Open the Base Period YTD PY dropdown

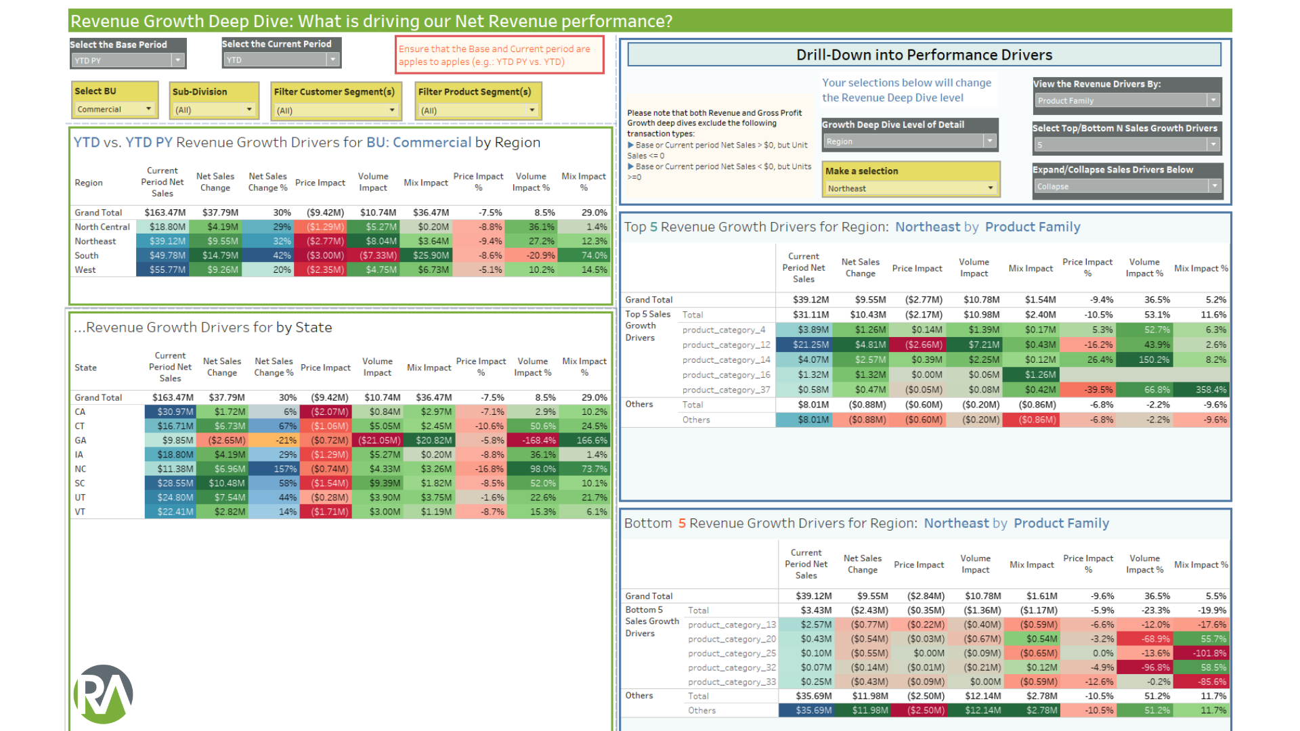[x=127, y=60]
